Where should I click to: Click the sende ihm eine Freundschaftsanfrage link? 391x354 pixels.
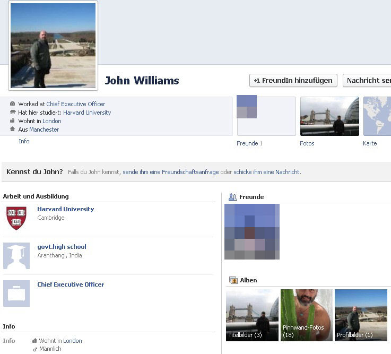170,172
